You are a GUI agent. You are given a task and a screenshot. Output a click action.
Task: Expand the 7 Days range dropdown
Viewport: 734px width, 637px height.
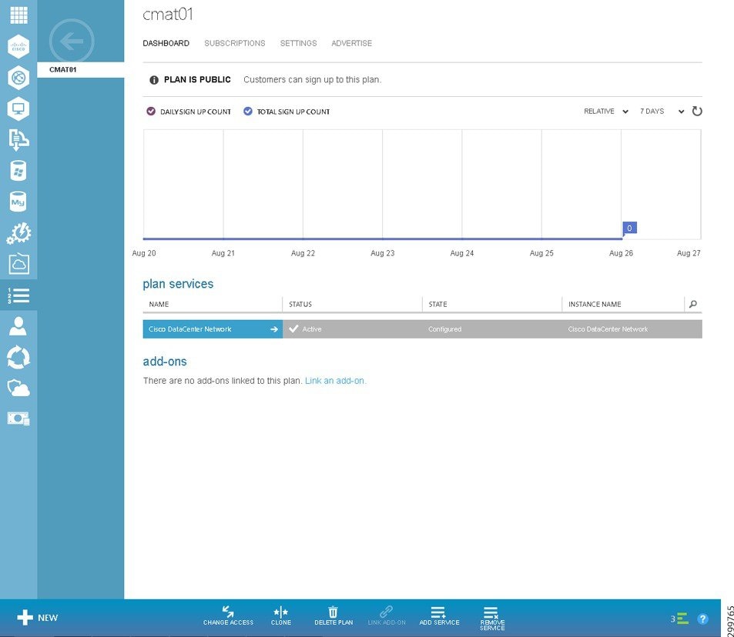662,112
